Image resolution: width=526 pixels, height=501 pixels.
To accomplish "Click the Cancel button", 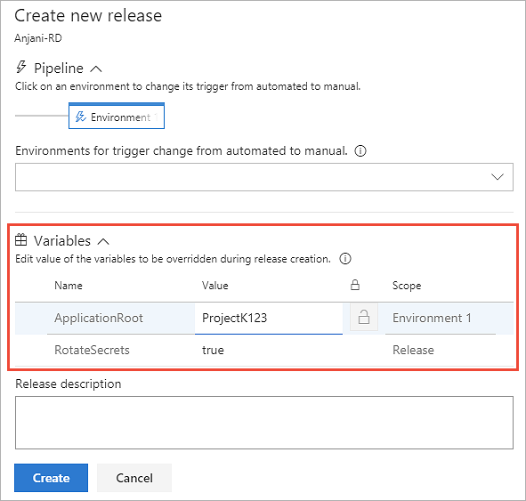I will click(134, 478).
